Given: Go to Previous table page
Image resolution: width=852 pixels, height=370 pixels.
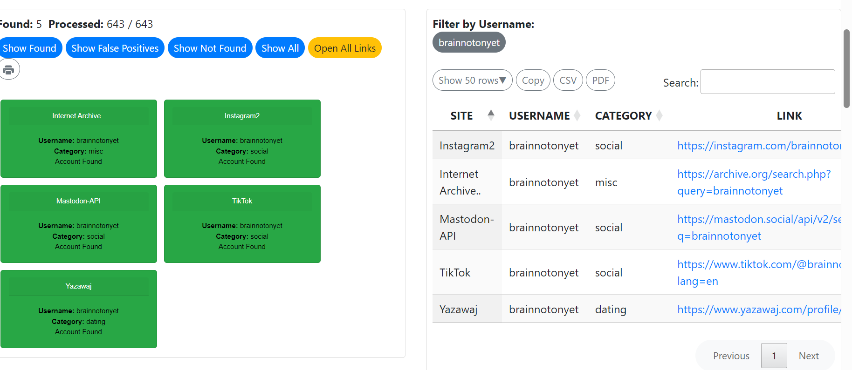Looking at the screenshot, I should (731, 356).
